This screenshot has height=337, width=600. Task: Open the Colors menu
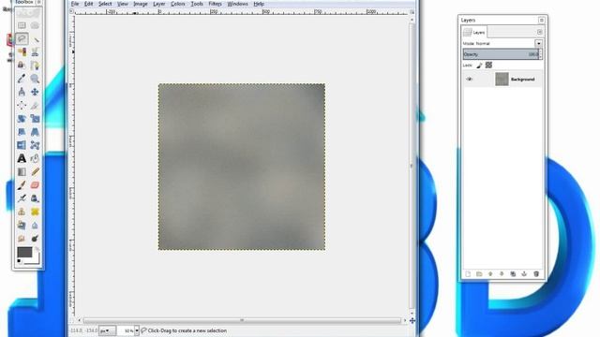(178, 4)
